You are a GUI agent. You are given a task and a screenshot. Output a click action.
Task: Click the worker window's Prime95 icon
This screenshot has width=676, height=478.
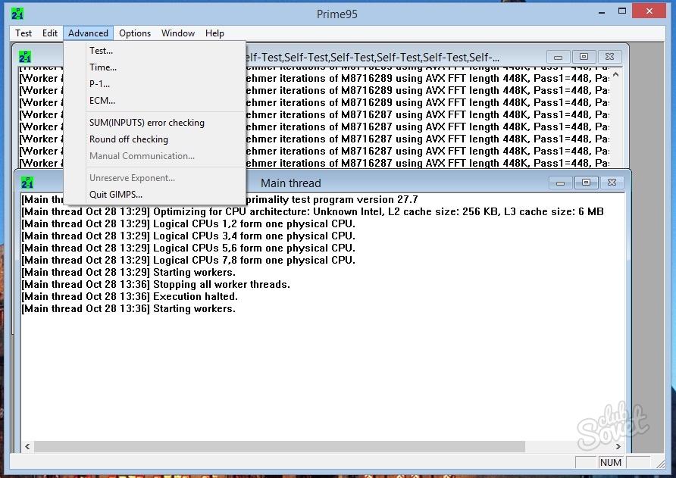pyautogui.click(x=25, y=57)
